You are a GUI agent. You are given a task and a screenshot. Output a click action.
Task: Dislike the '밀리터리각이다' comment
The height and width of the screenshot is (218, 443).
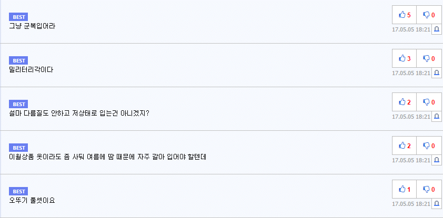(429, 58)
